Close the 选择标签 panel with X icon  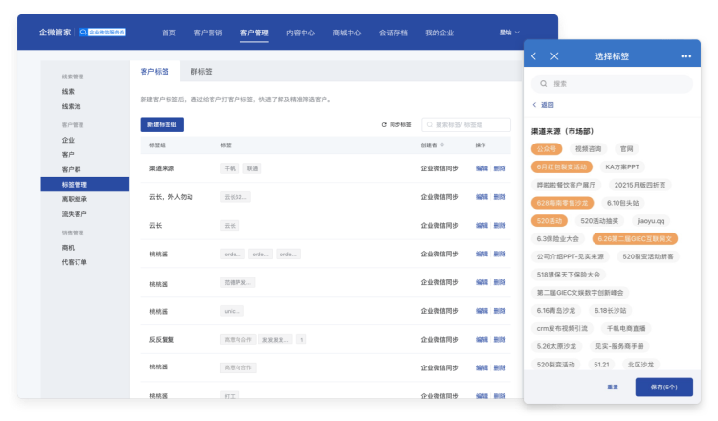pos(554,56)
